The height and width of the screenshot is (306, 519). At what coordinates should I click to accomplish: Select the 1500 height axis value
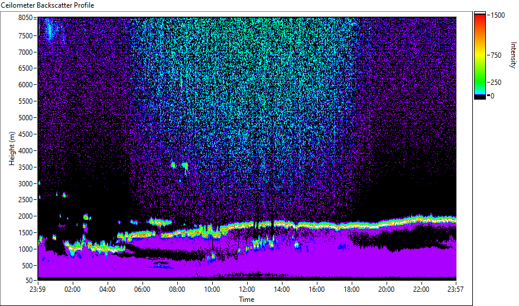click(25, 233)
